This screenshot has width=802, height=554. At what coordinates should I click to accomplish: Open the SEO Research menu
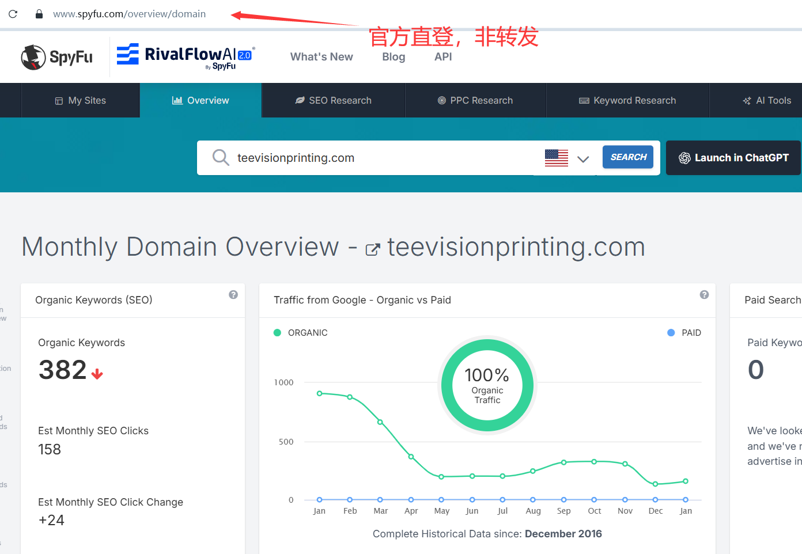(334, 100)
